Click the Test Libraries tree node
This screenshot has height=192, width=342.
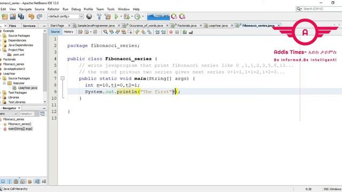pos(17,102)
